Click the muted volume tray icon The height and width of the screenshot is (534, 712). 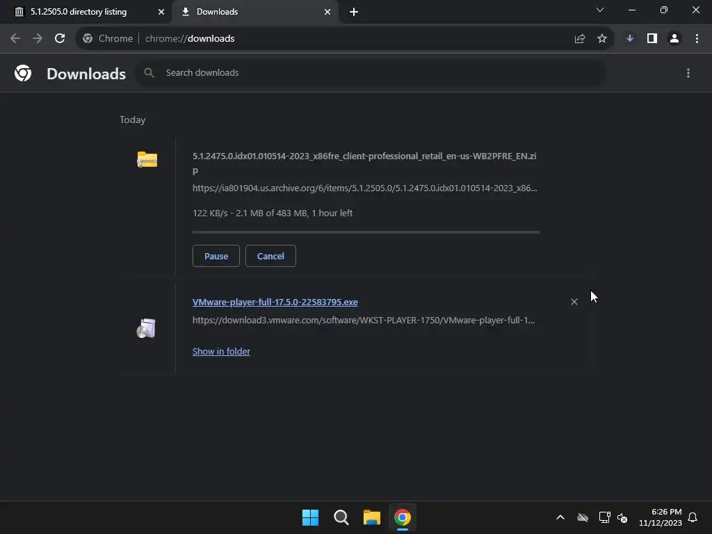click(x=622, y=517)
